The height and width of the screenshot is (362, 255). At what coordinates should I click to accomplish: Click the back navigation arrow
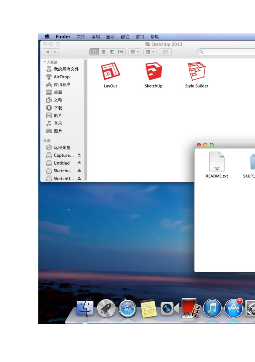point(47,52)
